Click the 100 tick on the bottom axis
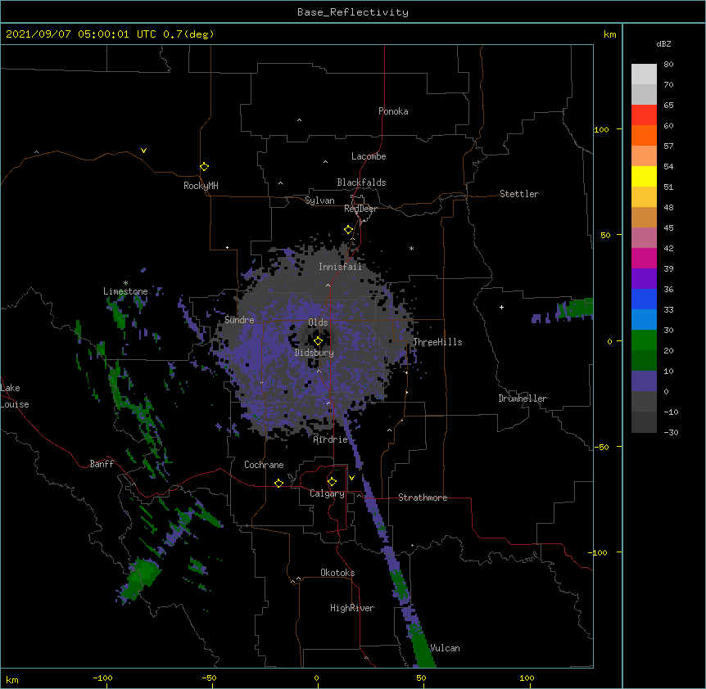Viewport: 706px width, 689px height. [x=527, y=678]
